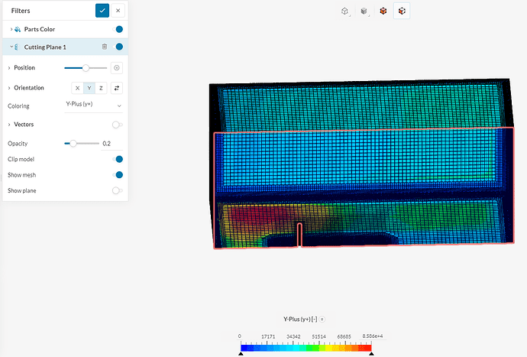Select the gray shaded cube render mode
Image resolution: width=527 pixels, height=357 pixels.
tap(364, 11)
